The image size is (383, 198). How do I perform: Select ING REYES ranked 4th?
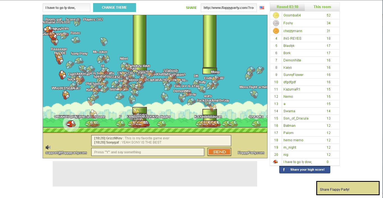click(305, 39)
